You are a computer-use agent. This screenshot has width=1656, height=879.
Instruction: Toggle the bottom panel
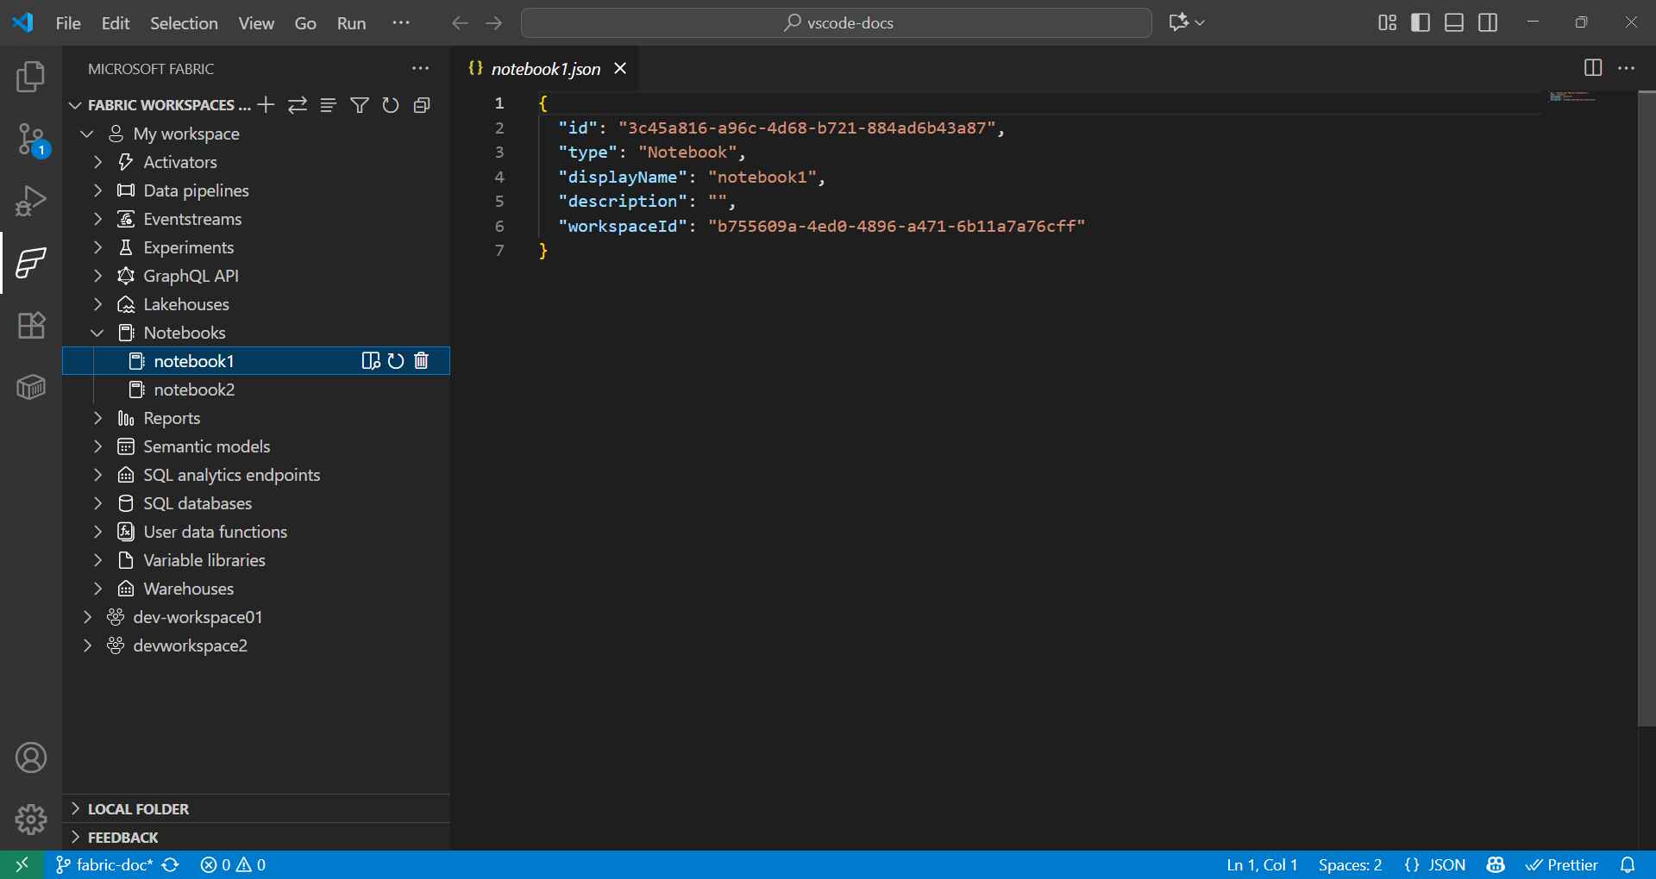pos(1453,22)
